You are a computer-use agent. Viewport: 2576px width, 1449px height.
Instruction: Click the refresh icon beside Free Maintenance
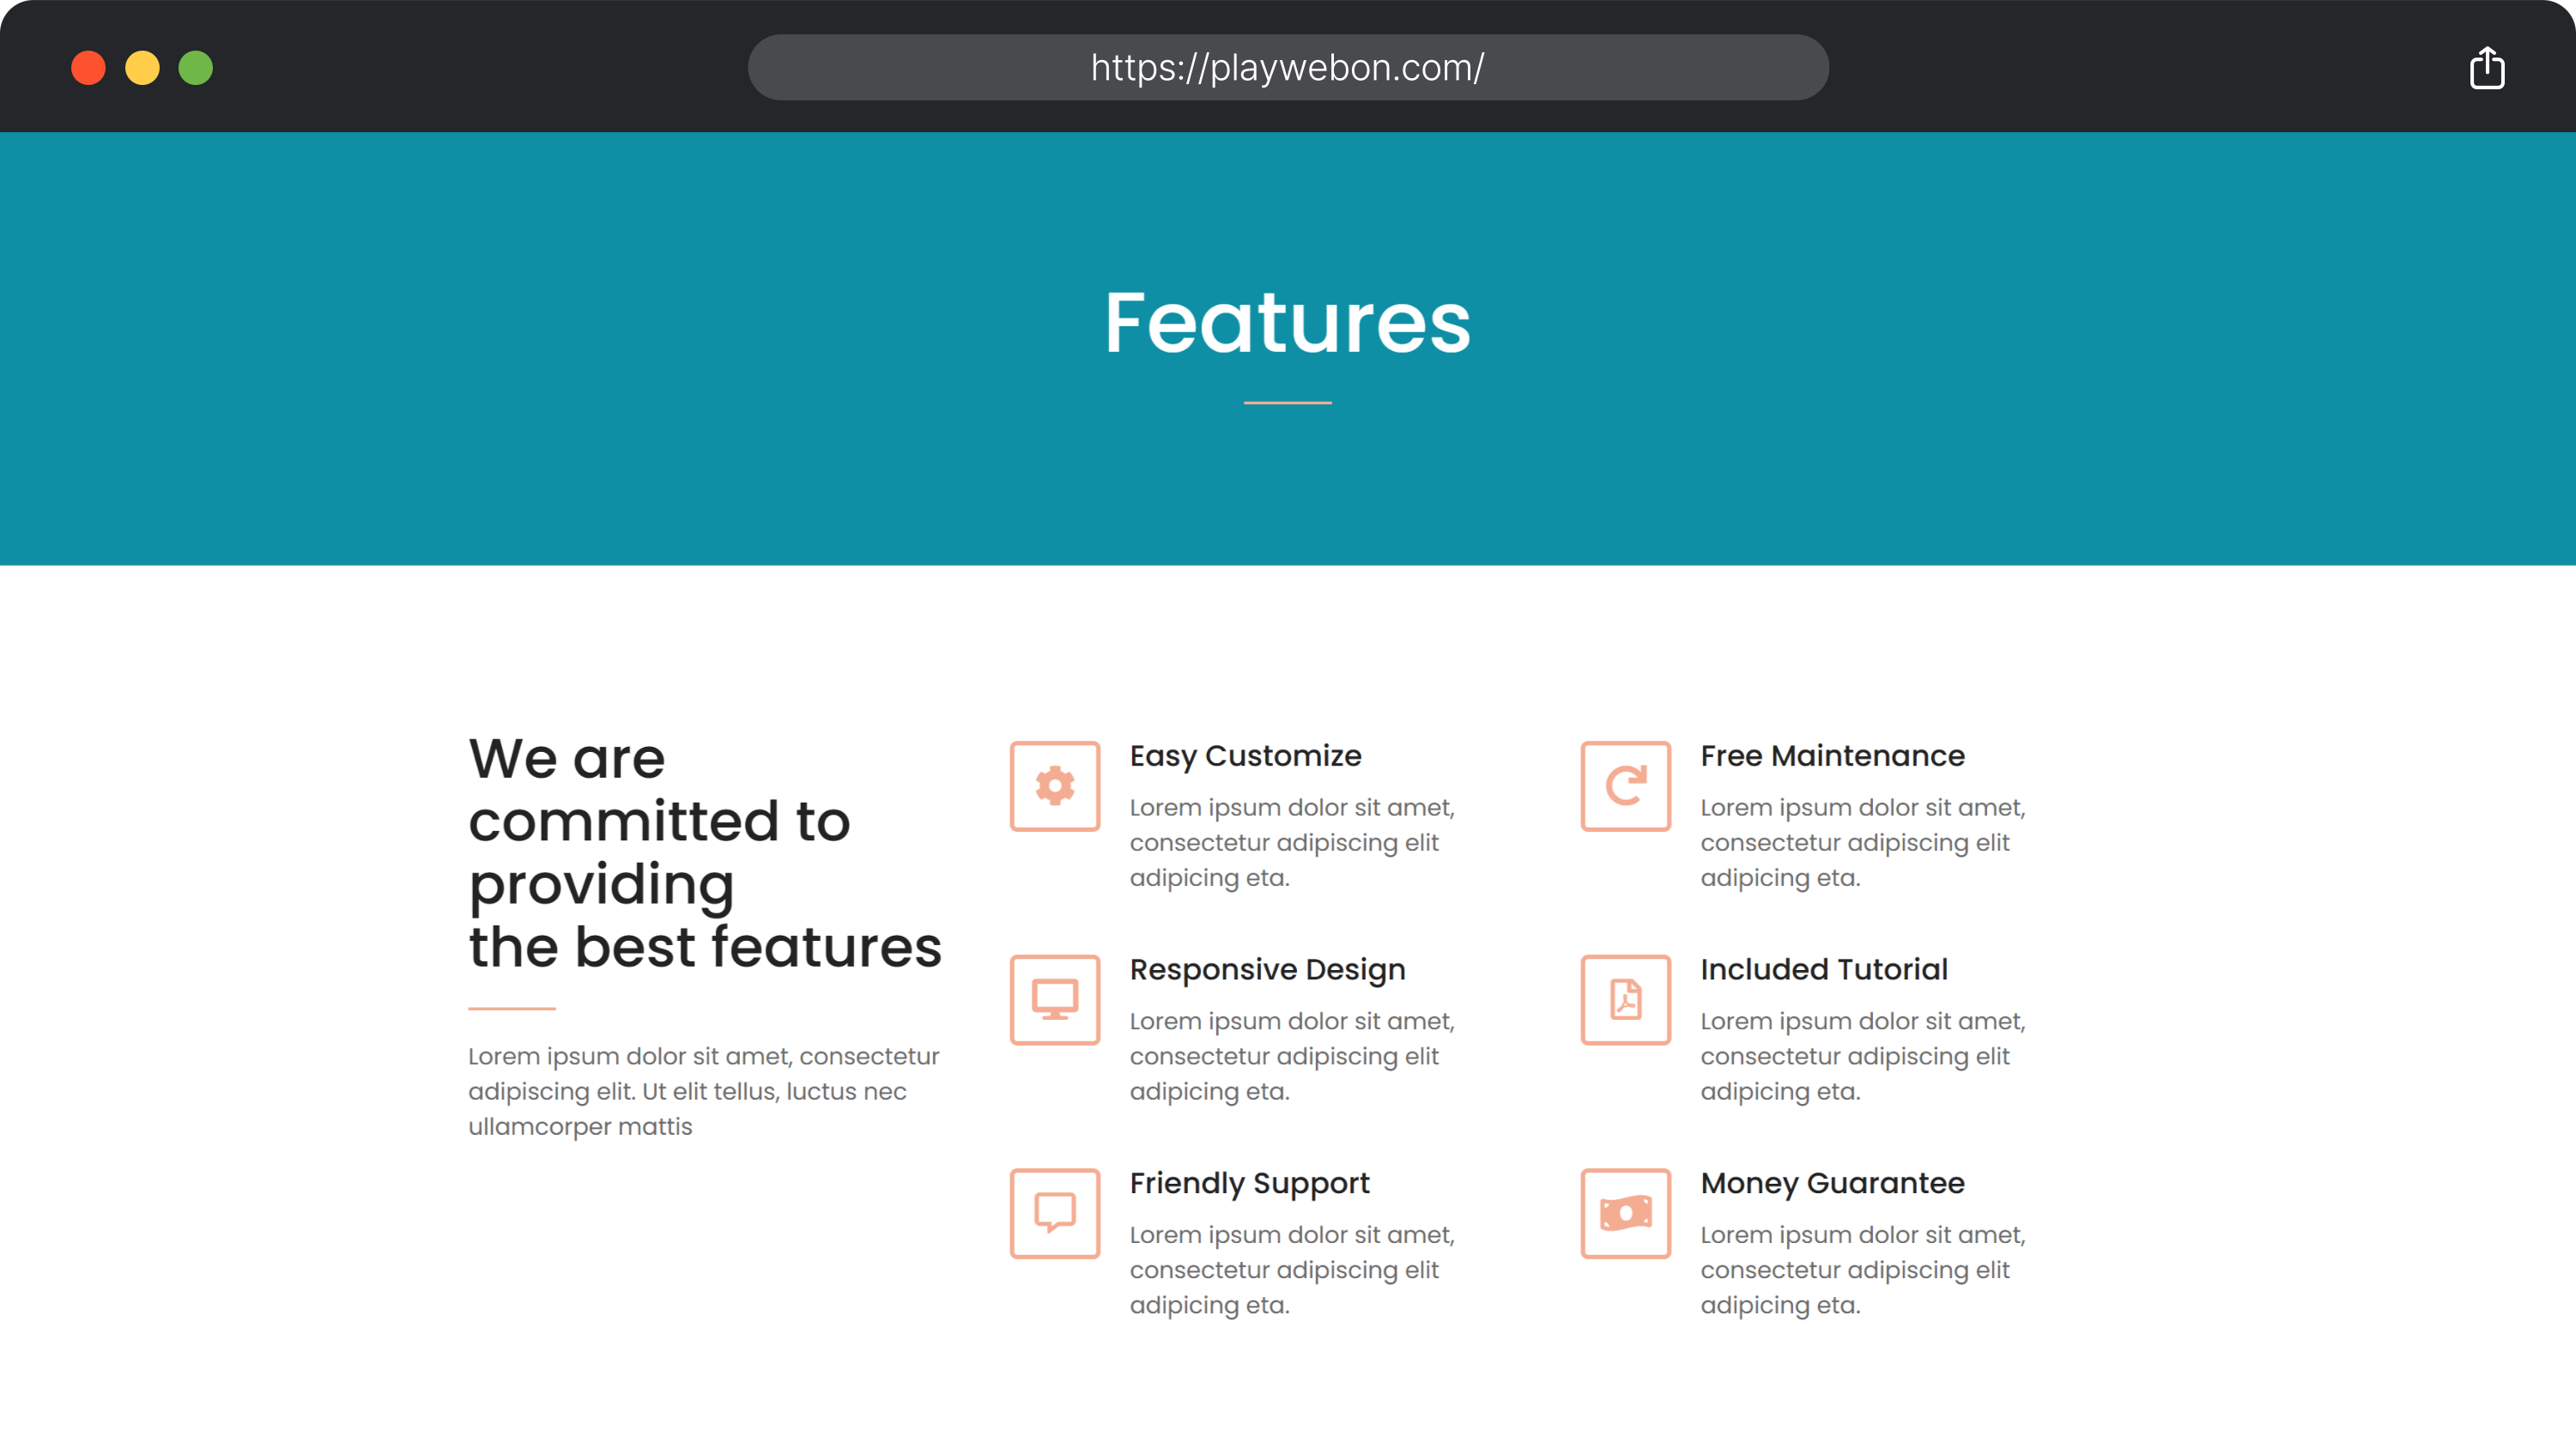(x=1625, y=786)
